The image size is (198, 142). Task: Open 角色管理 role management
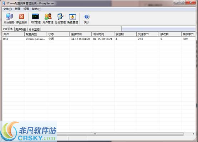pos(73,19)
